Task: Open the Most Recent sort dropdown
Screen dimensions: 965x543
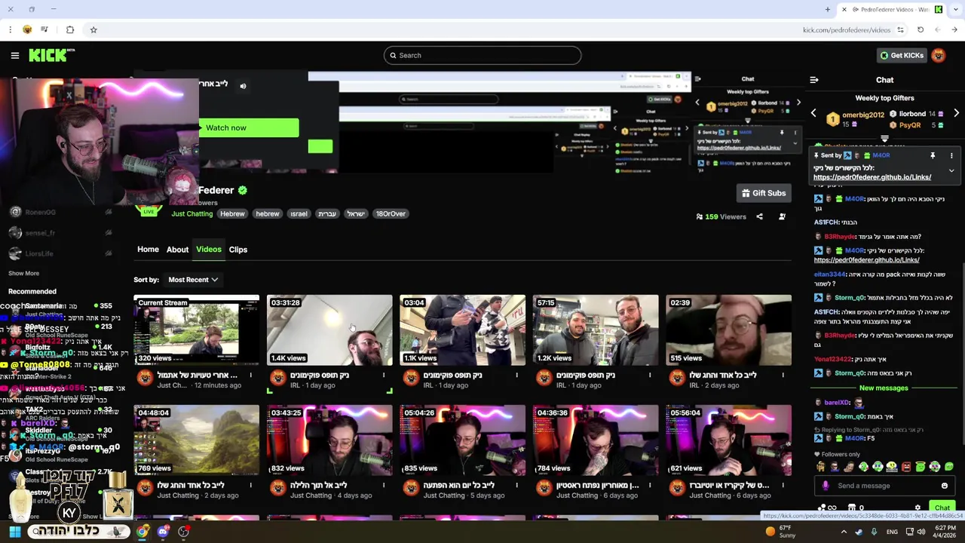Action: (193, 280)
